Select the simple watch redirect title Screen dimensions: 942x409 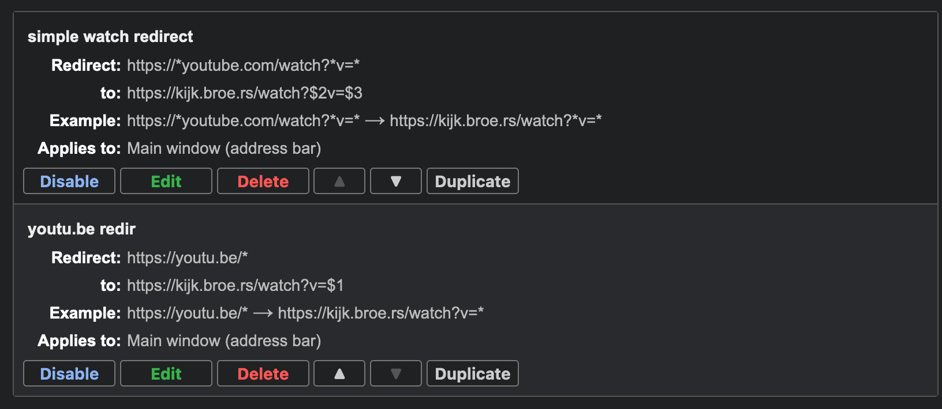click(110, 36)
